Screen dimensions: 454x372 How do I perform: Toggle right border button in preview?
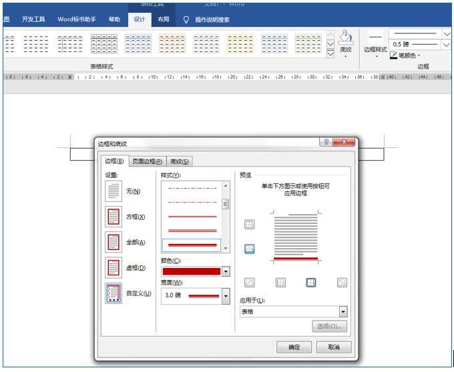[x=311, y=283]
